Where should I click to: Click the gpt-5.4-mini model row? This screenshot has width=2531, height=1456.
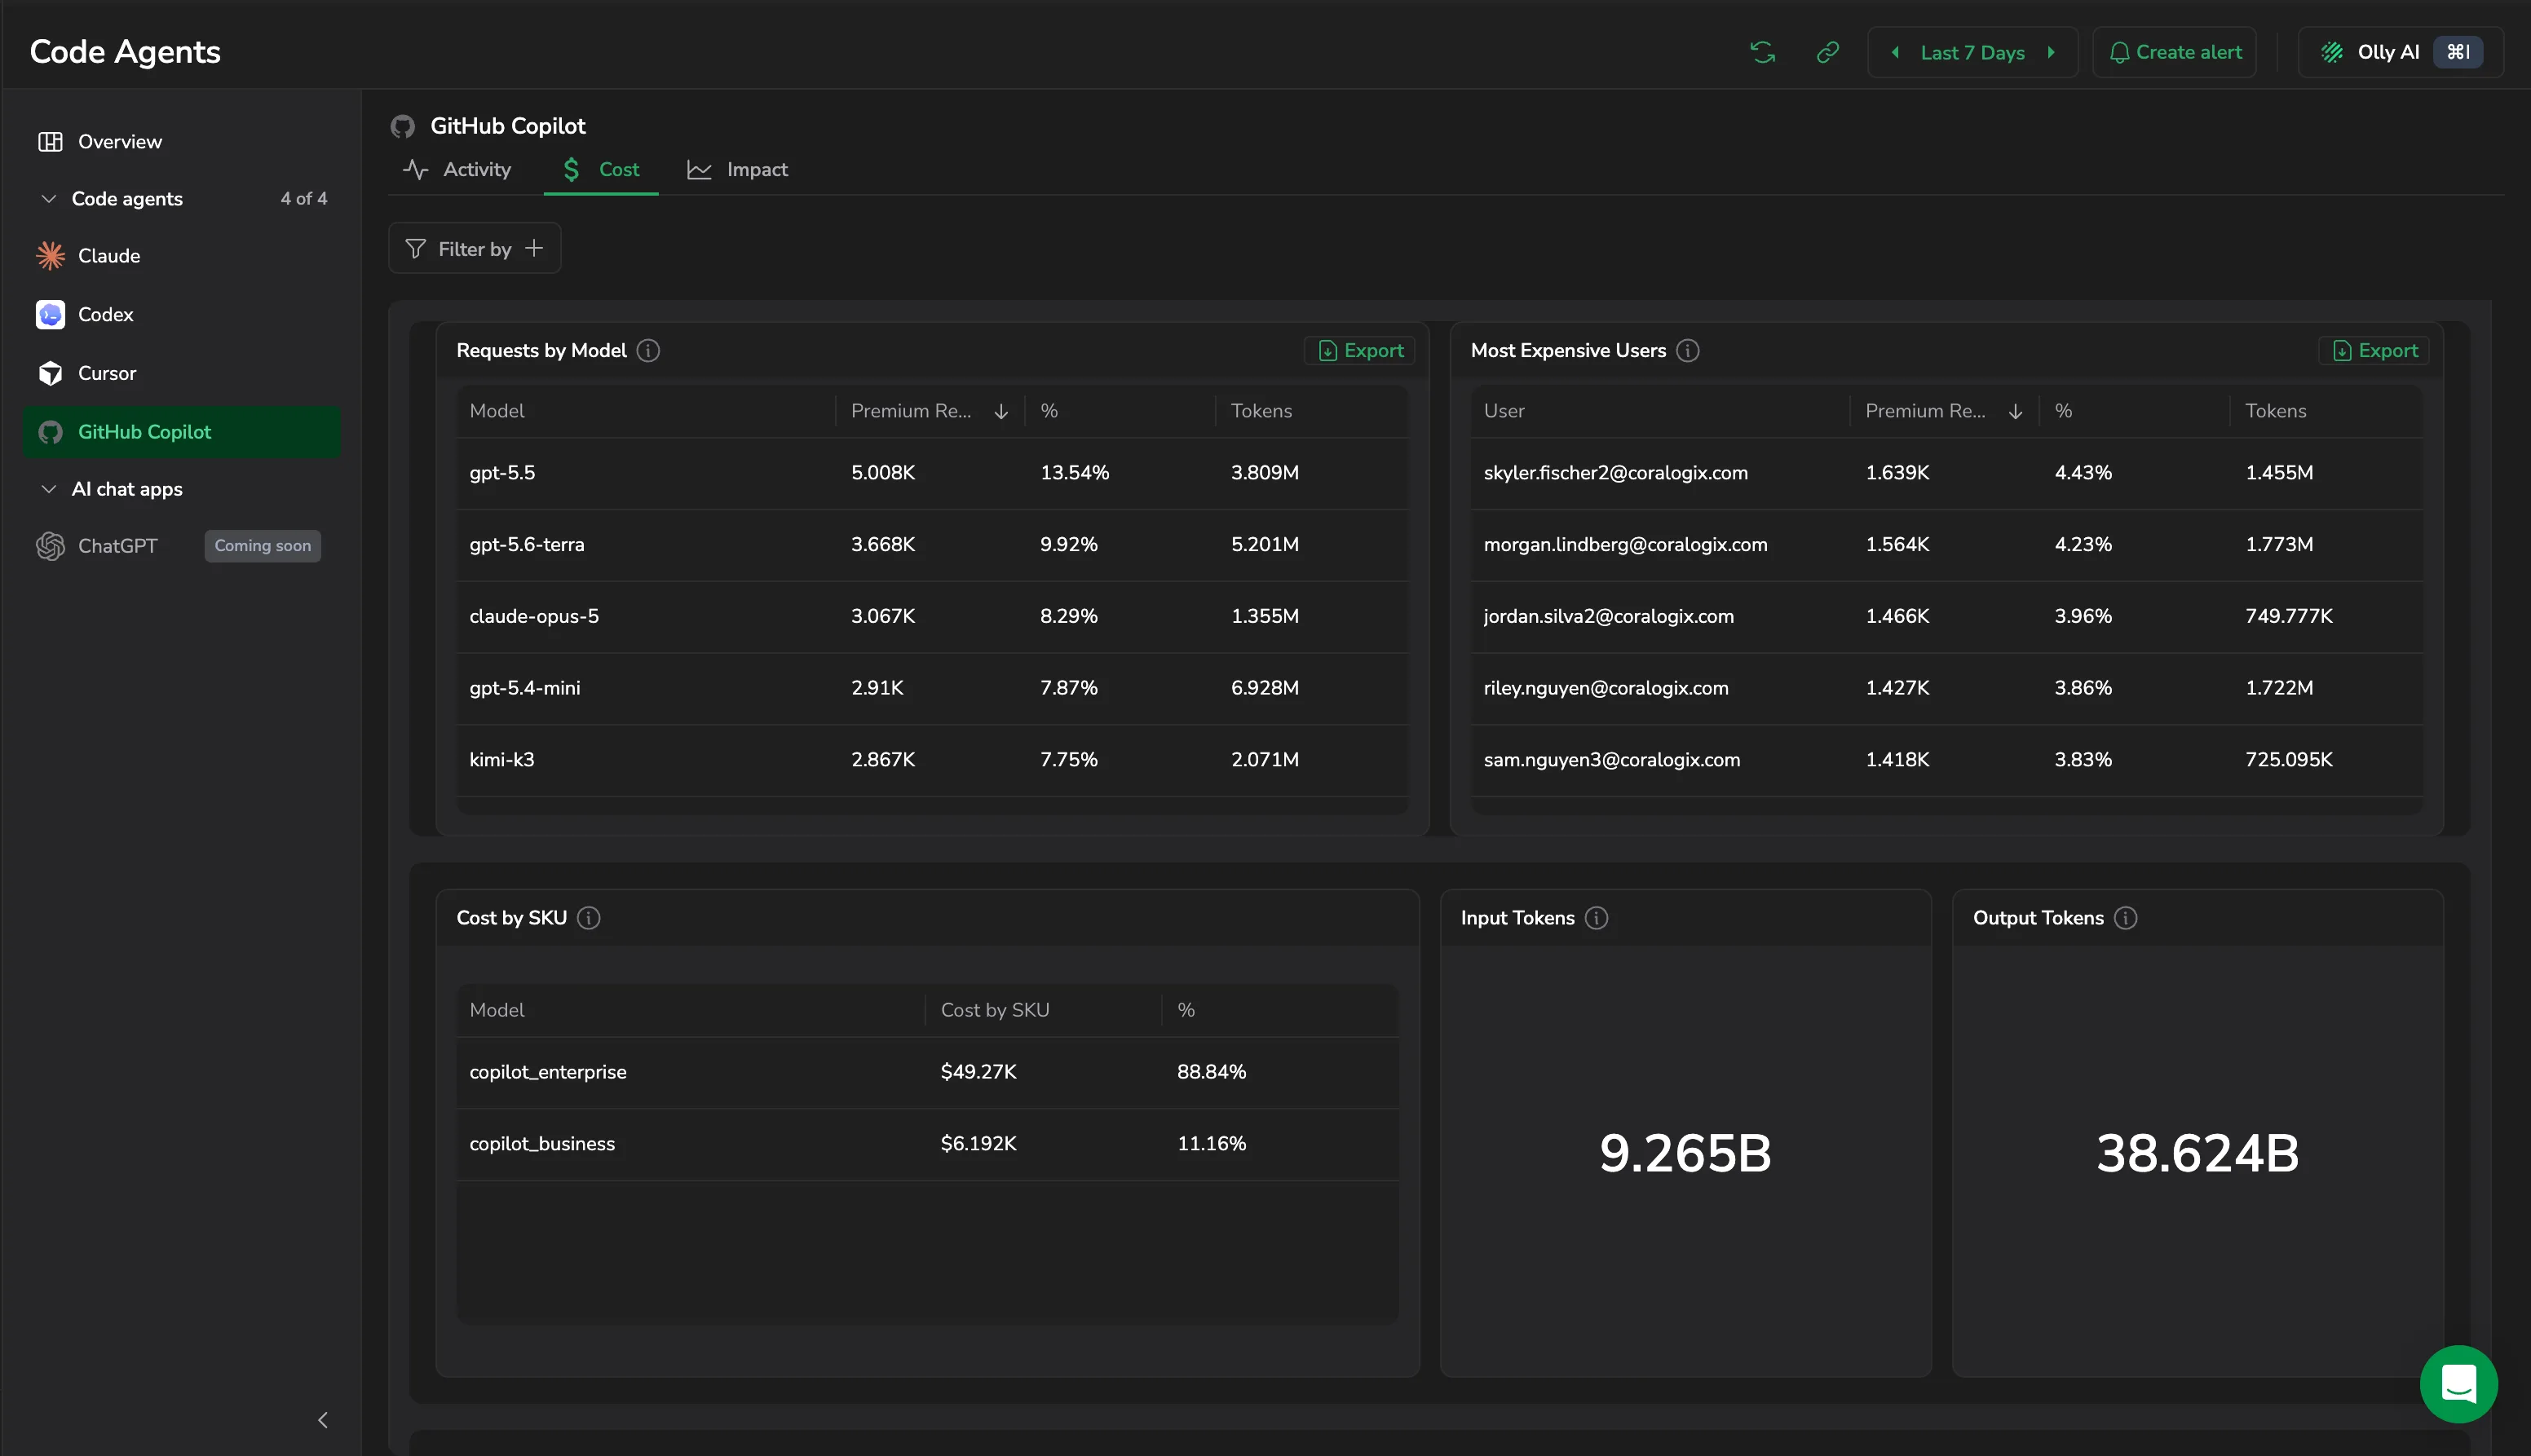(932, 688)
